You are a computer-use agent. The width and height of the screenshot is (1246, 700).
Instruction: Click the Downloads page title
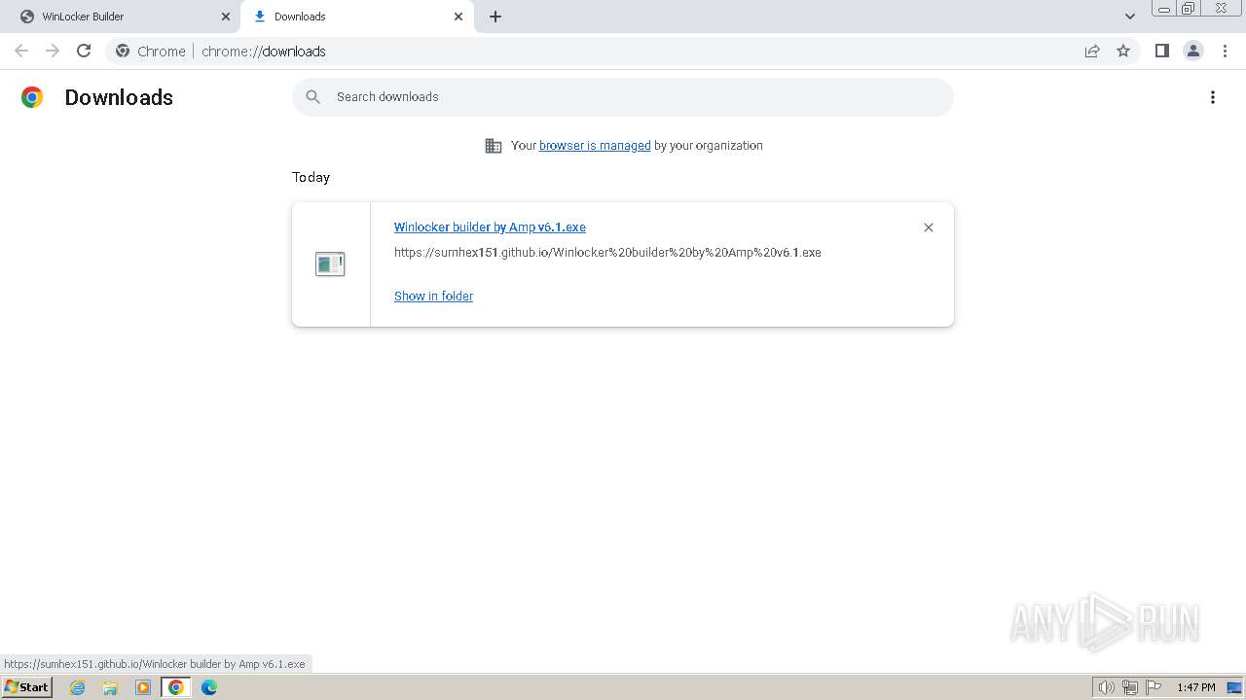coord(119,97)
